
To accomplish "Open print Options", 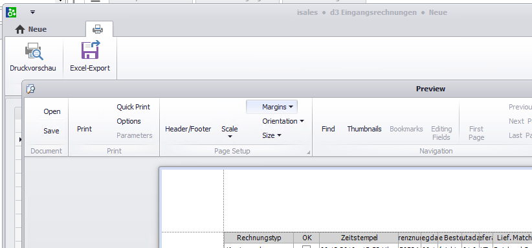I will point(129,121).
